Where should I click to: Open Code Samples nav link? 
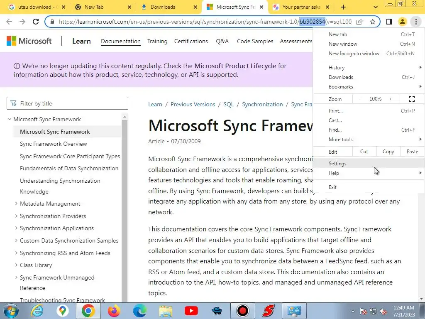pos(255,41)
